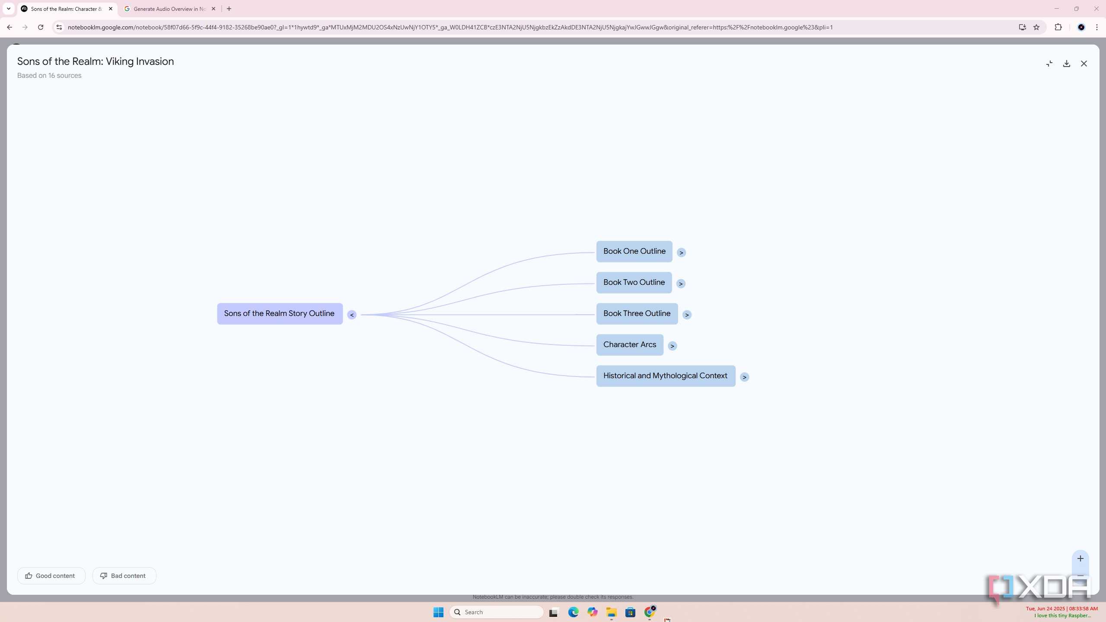Install app icon in address bar

tap(1022, 27)
